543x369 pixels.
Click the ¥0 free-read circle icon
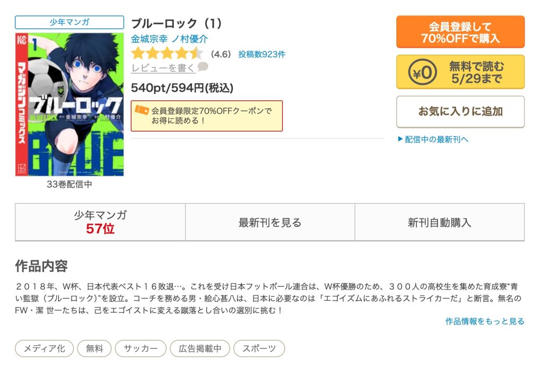(422, 72)
